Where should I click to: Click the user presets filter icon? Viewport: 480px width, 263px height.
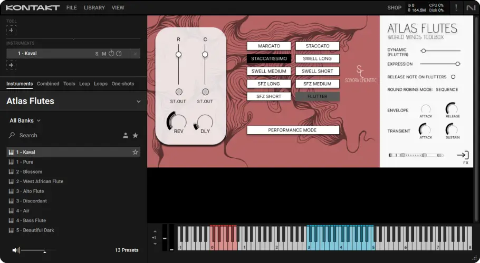click(126, 136)
